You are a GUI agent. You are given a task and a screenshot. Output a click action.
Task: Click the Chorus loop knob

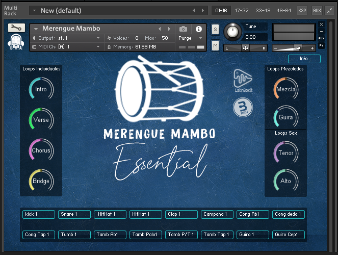coord(41,150)
